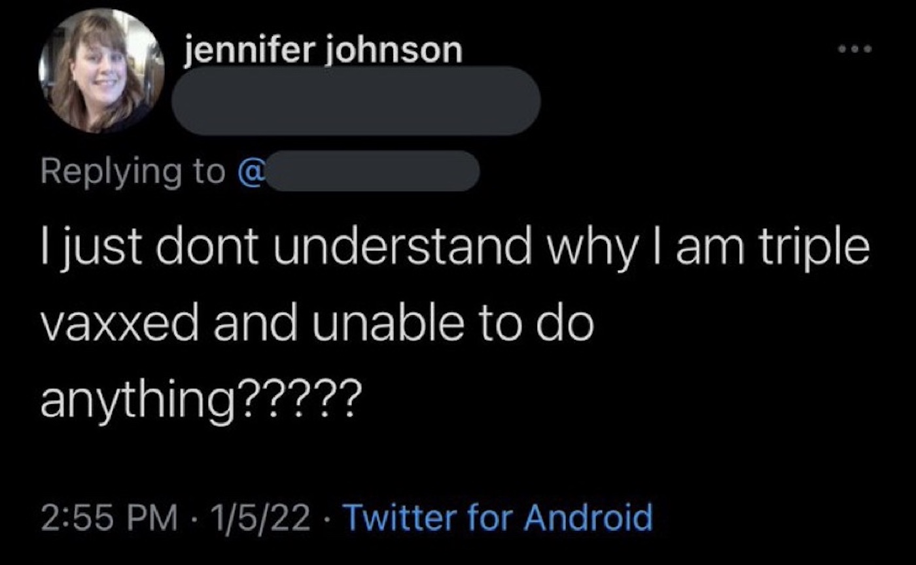Click the jennifer johnson display name
The width and height of the screenshot is (916, 565).
coord(323,50)
